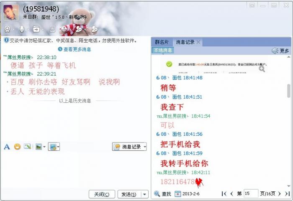Click the screenshot capture icon
The height and width of the screenshot is (201, 293).
pyautogui.click(x=53, y=147)
